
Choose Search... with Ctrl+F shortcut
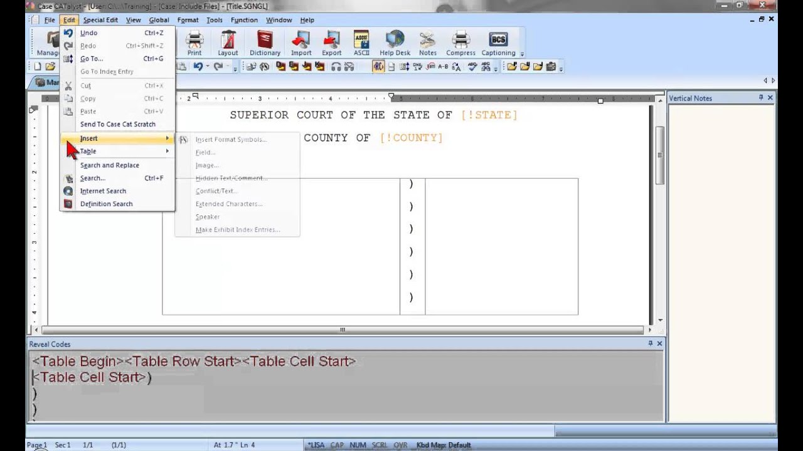(117, 178)
